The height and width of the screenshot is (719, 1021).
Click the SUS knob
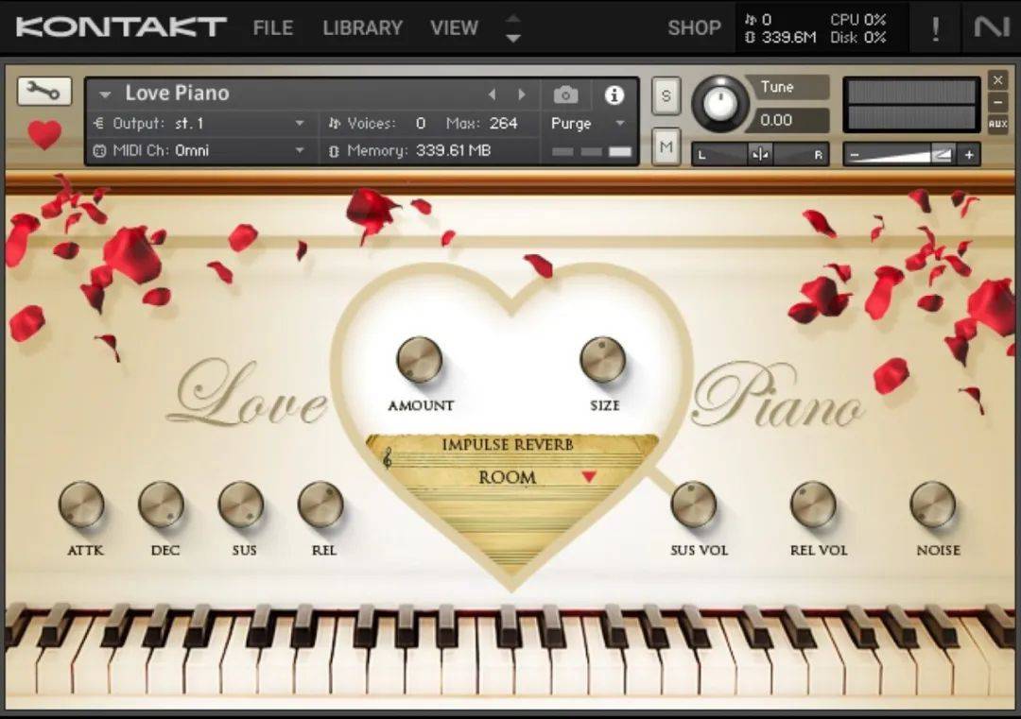tap(241, 505)
